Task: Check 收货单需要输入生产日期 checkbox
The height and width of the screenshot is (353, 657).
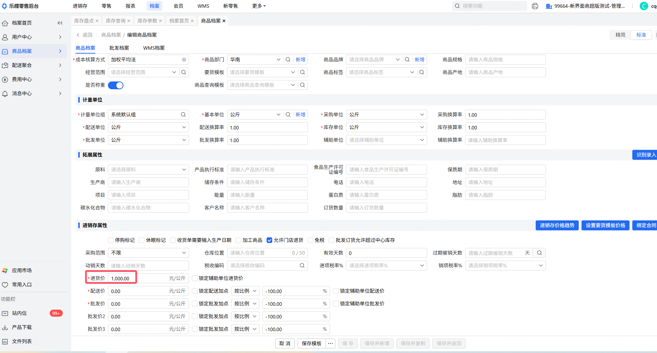Action: pos(173,240)
